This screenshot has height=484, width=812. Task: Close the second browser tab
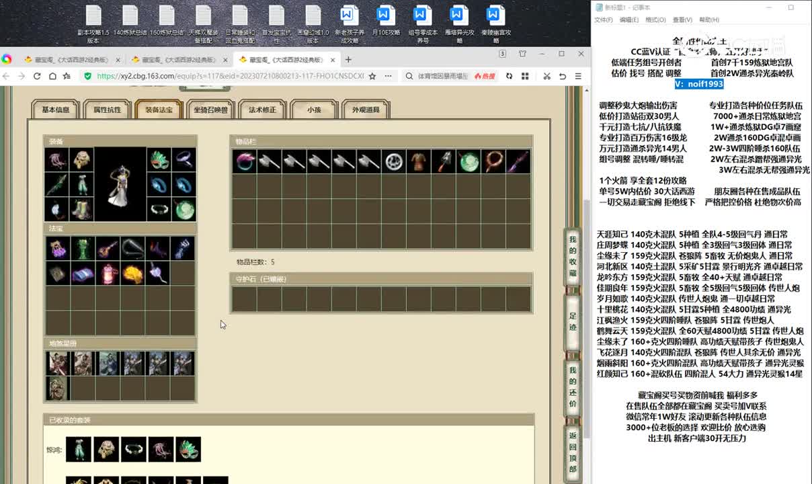pyautogui.click(x=226, y=59)
